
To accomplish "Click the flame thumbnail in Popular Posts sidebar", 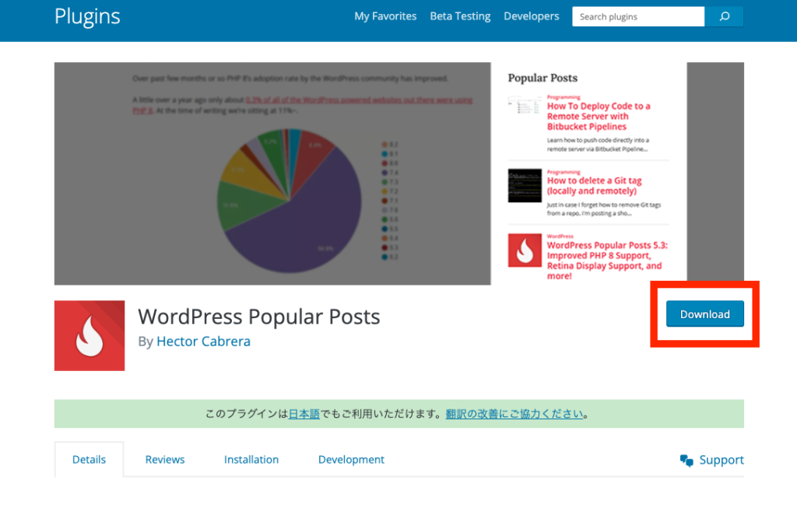I will click(525, 250).
